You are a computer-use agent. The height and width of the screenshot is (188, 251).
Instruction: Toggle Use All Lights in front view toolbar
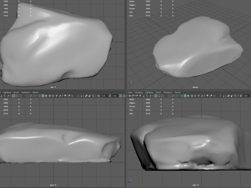[56, 96]
